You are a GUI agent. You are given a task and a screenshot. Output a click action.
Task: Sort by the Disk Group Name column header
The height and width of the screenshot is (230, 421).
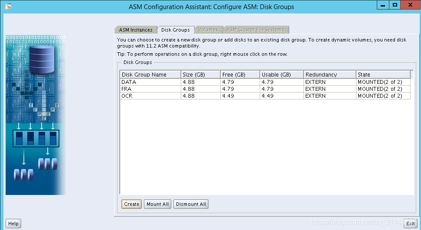coord(150,74)
